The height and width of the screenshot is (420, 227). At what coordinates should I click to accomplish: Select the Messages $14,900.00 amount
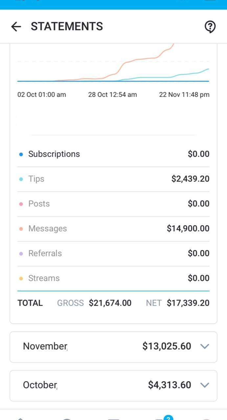[x=188, y=229]
